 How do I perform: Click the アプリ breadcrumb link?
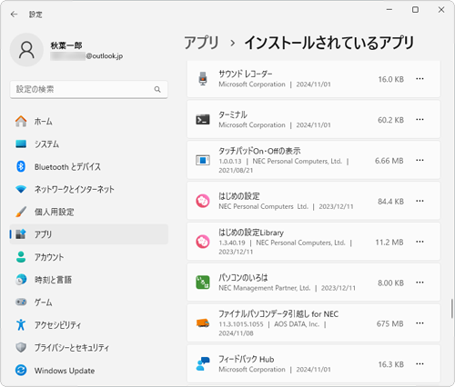[x=201, y=43]
